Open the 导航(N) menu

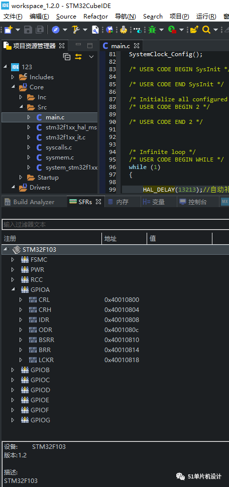coord(126,17)
